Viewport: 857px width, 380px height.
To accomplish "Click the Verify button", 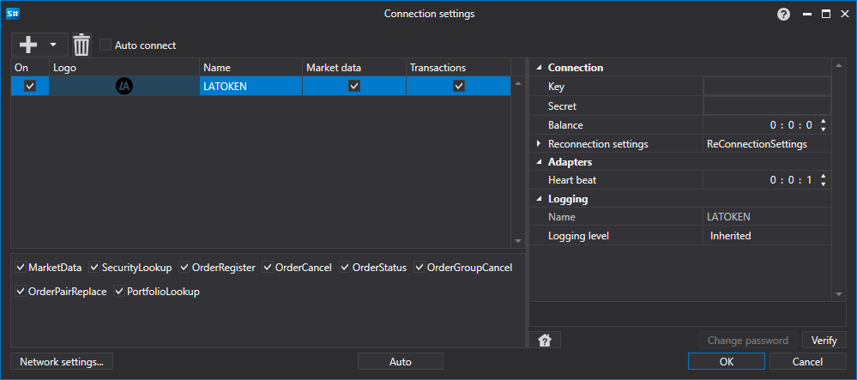I will tap(824, 340).
